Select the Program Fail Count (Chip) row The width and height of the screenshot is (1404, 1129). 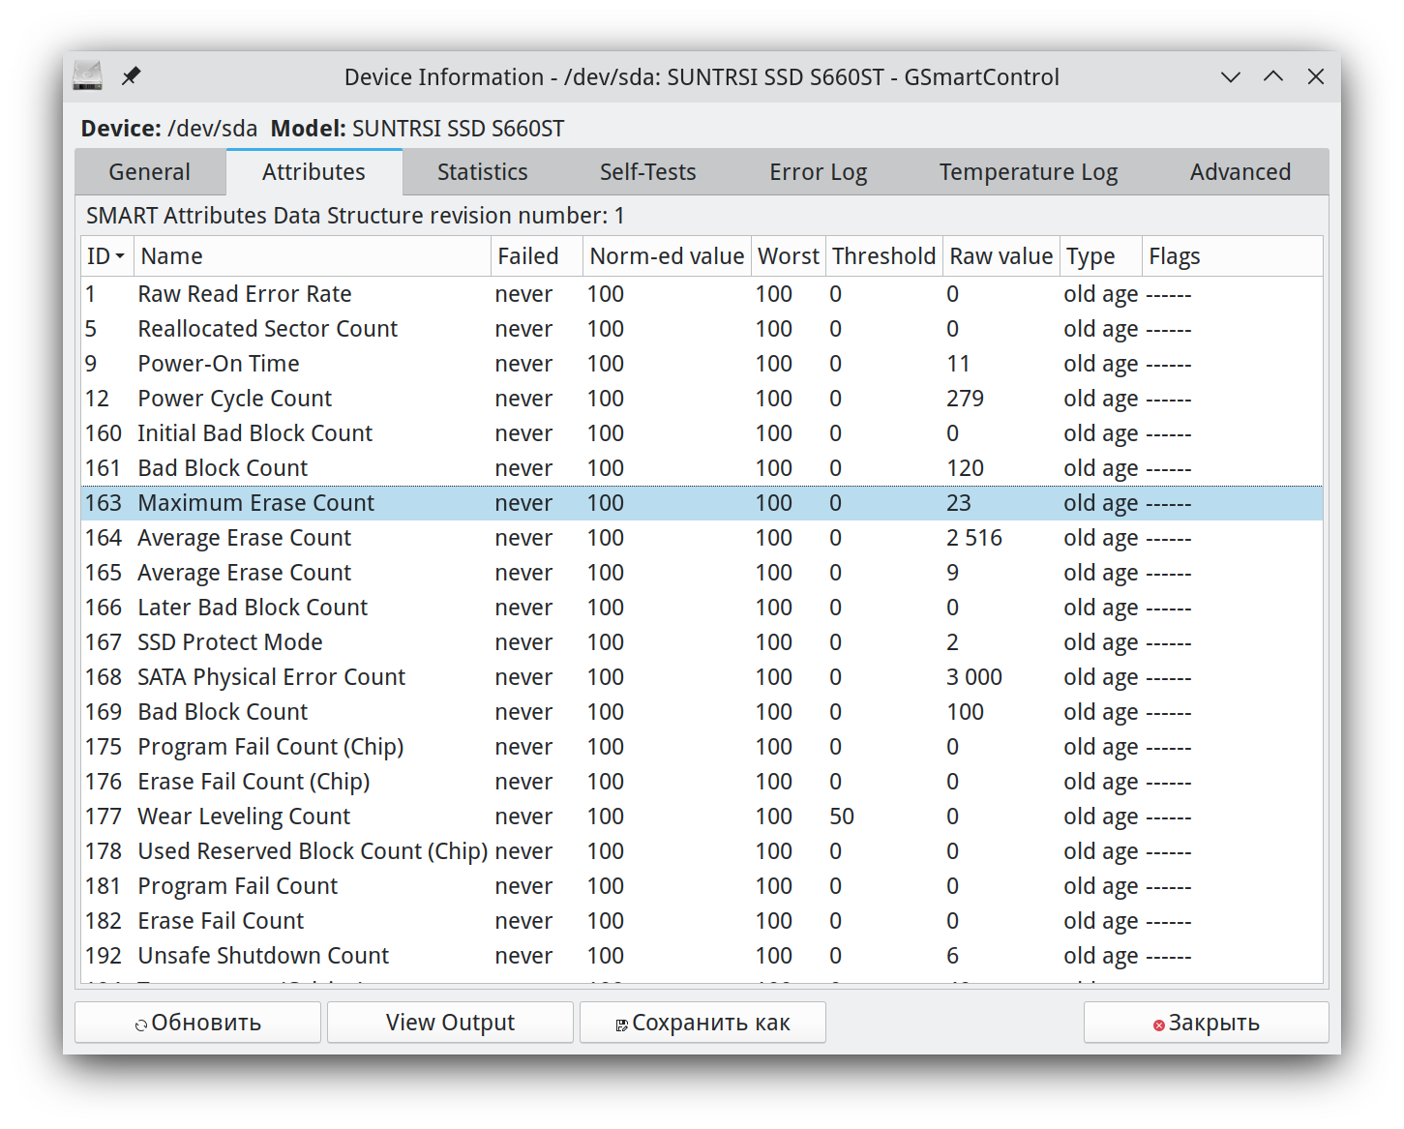[x=702, y=747]
